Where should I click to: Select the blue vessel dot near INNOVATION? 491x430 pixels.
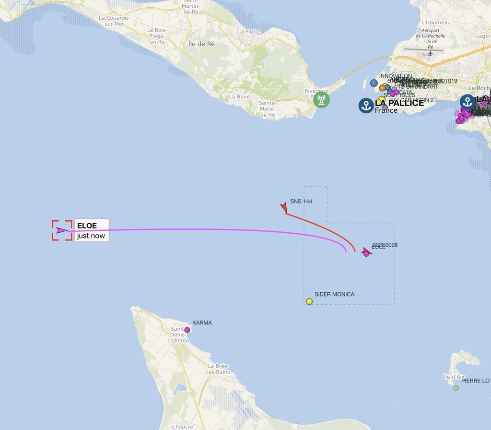(x=374, y=83)
